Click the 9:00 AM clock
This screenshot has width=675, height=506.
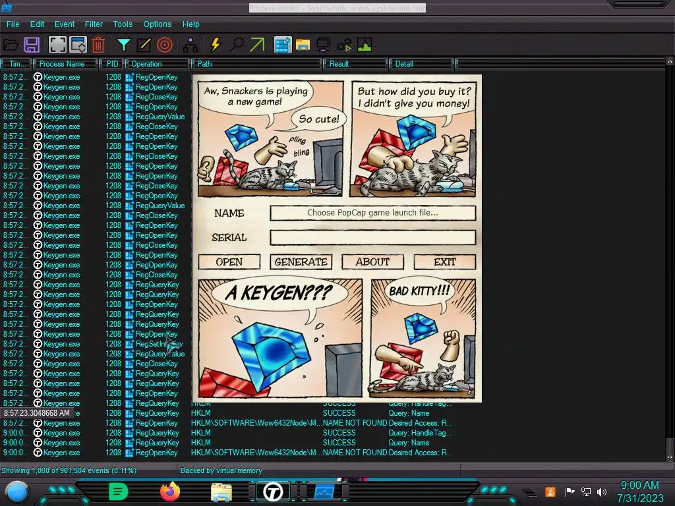(639, 486)
